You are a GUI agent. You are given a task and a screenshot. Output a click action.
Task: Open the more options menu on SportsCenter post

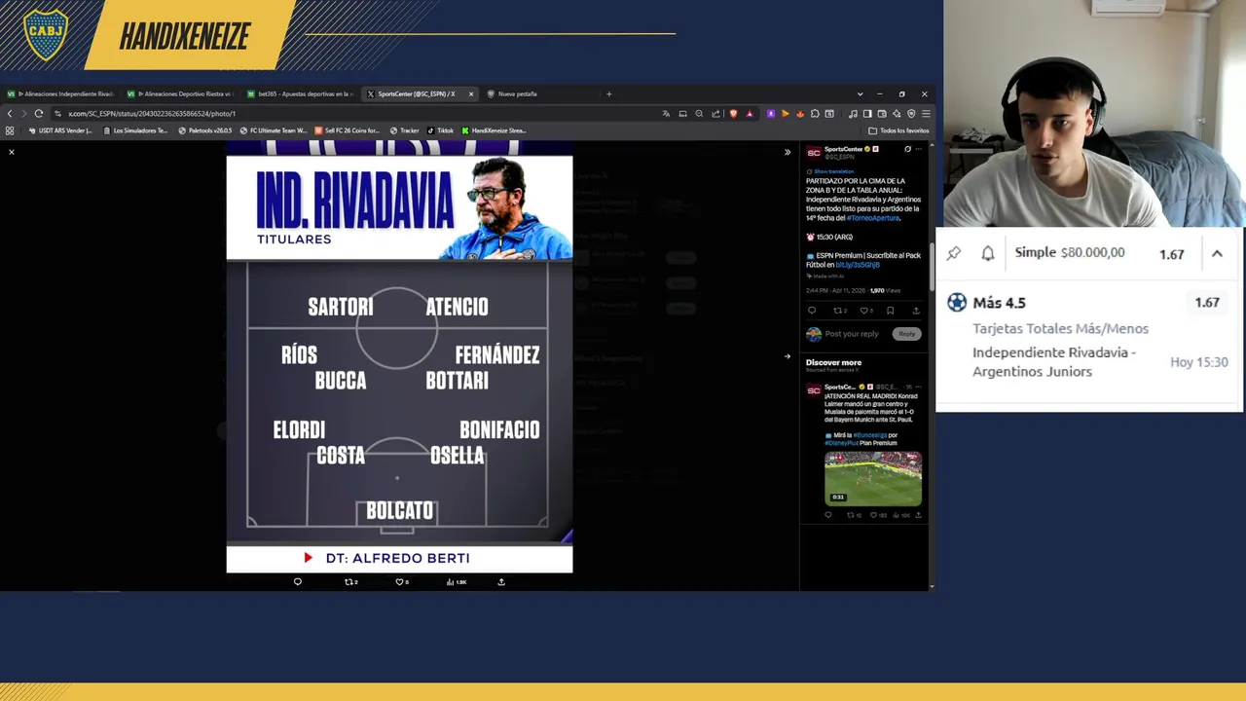(918, 149)
